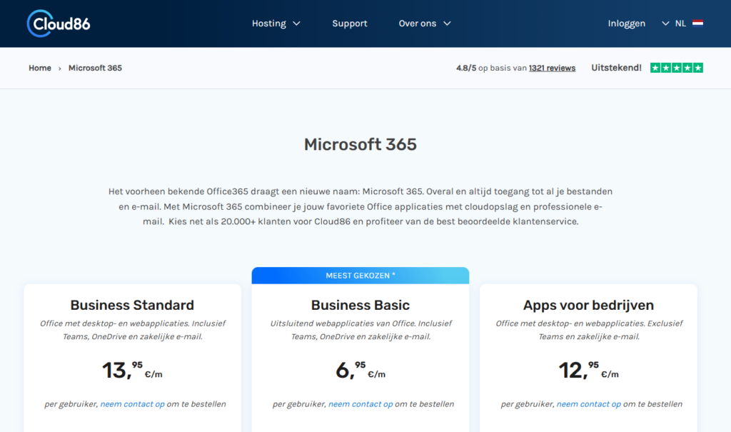
Task: Click the Meest Gekozen banner
Action: click(361, 276)
